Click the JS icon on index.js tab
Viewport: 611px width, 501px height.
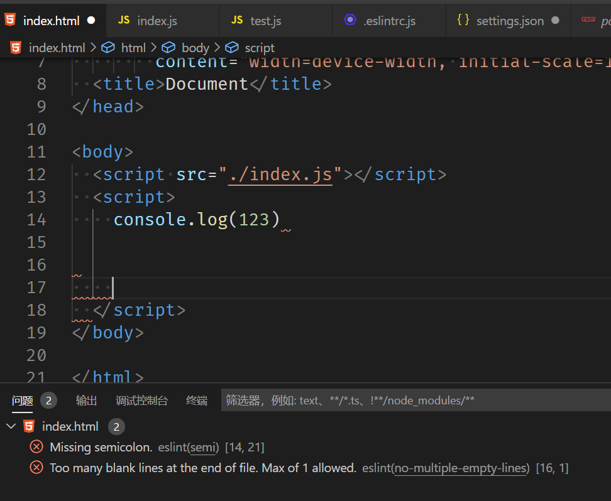point(124,20)
